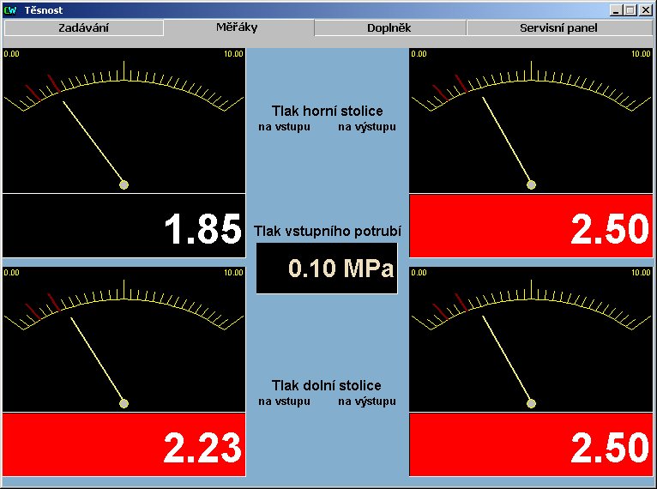Click the top-left analog gauge needle pivot
Viewport: 657px width, 489px height.
tap(124, 184)
